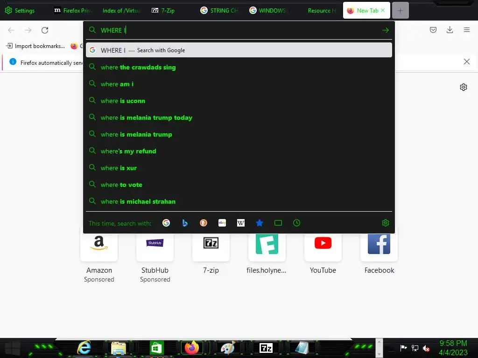Search this time with Bing

coord(185,223)
